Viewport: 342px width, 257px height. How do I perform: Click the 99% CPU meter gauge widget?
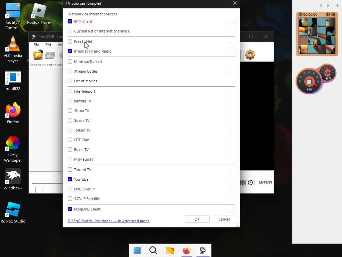[309, 82]
